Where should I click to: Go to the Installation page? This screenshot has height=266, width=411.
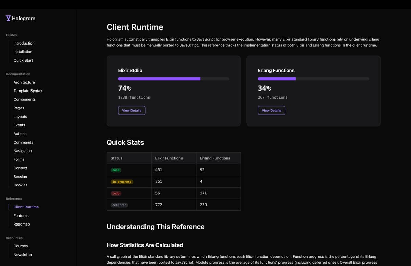coord(23,52)
